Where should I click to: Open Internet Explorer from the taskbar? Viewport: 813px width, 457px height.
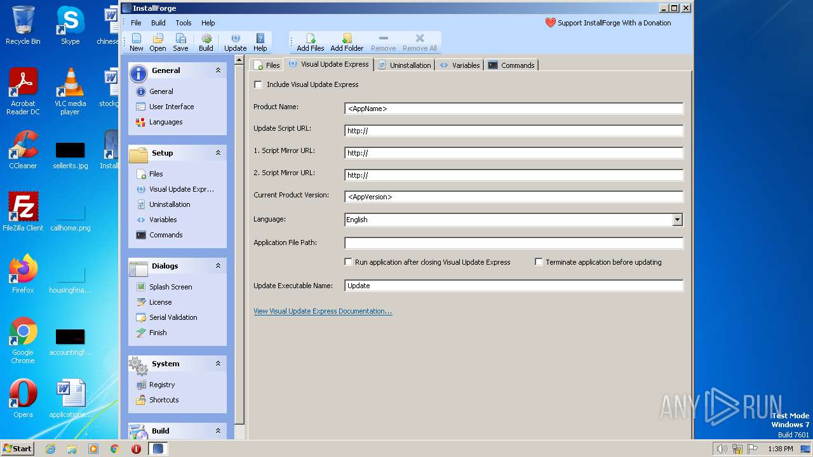[50, 449]
